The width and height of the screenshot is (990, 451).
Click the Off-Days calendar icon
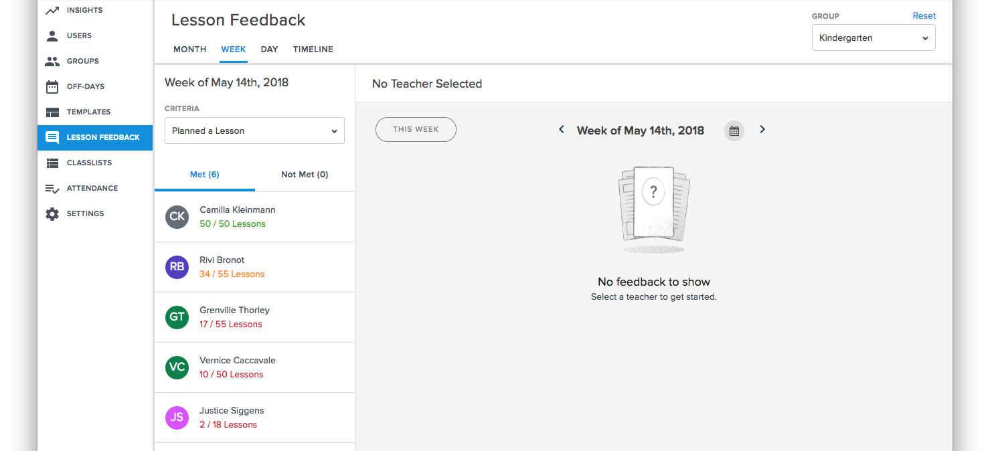pos(52,86)
